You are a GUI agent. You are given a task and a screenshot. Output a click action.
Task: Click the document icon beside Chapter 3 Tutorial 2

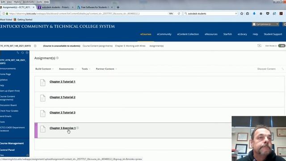pos(43,98)
